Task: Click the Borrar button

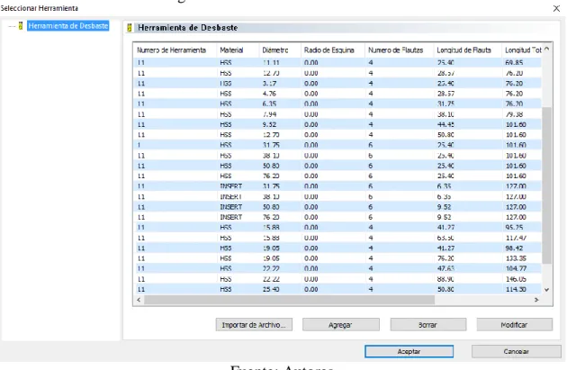Action: pyautogui.click(x=428, y=325)
